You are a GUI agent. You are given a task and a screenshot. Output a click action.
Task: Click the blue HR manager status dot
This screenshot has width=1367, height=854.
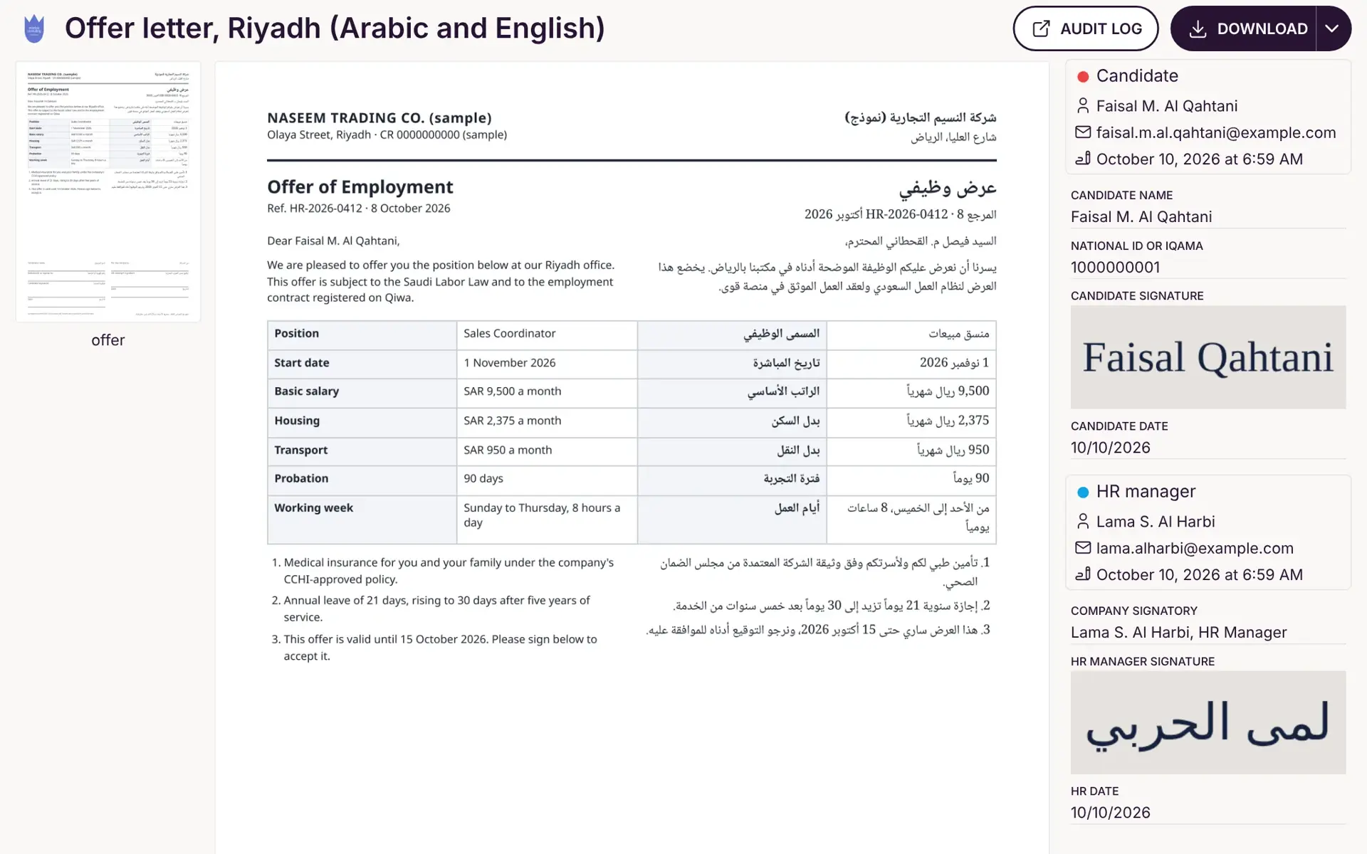pos(1083,492)
